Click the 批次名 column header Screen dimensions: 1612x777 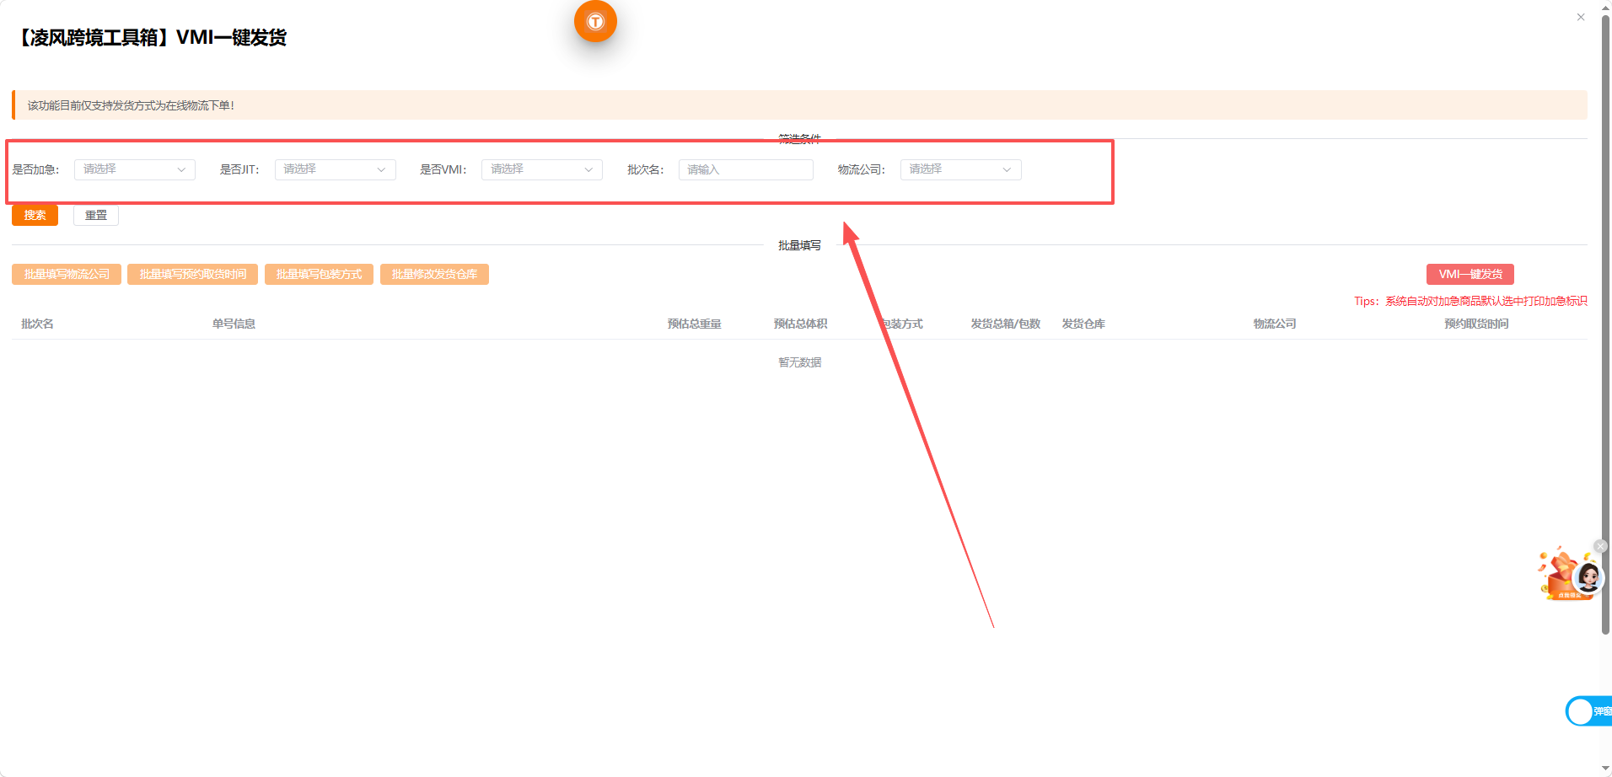tap(37, 324)
